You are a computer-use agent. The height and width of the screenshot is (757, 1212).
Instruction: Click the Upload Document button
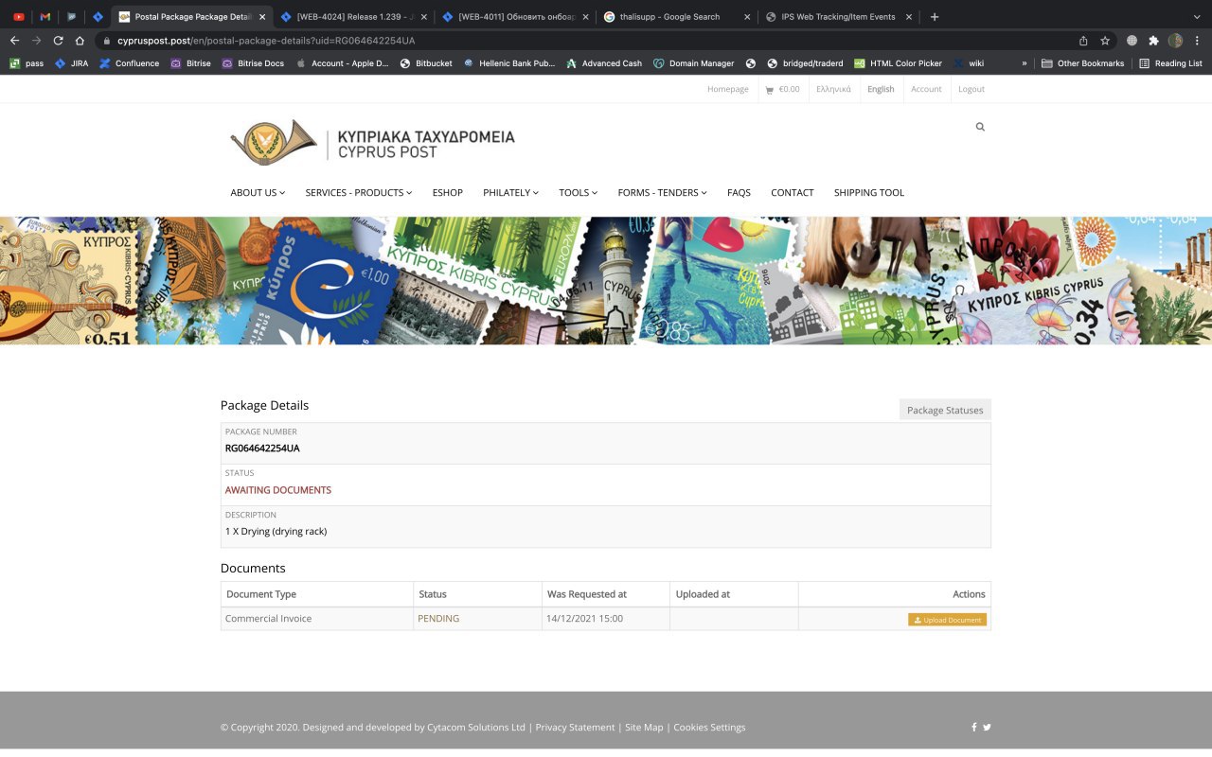(947, 620)
